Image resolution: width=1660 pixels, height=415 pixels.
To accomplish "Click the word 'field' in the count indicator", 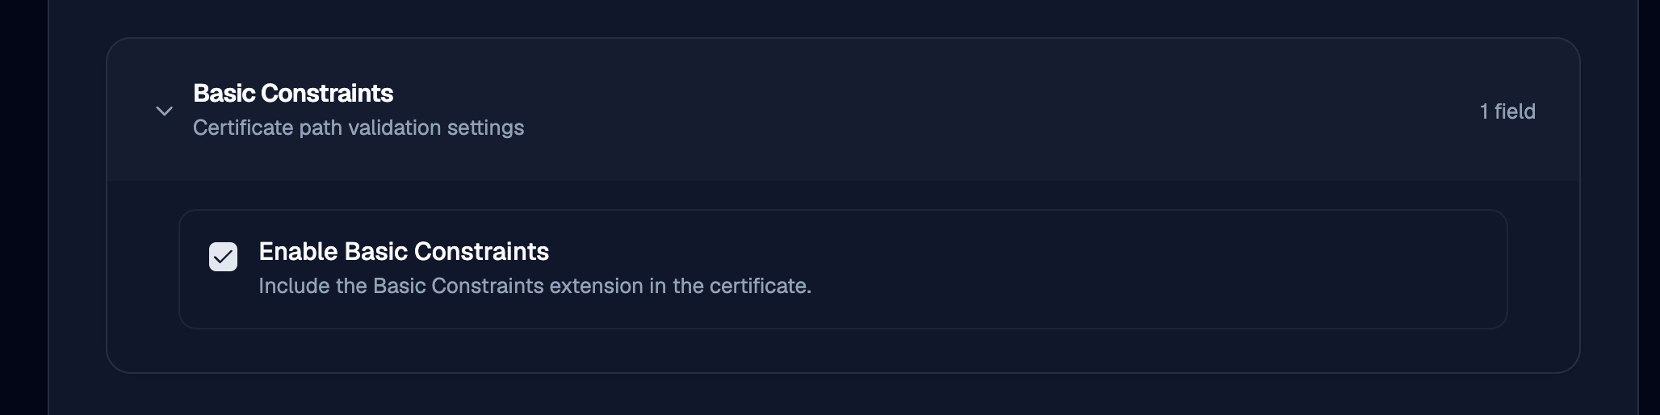I will click(1515, 111).
